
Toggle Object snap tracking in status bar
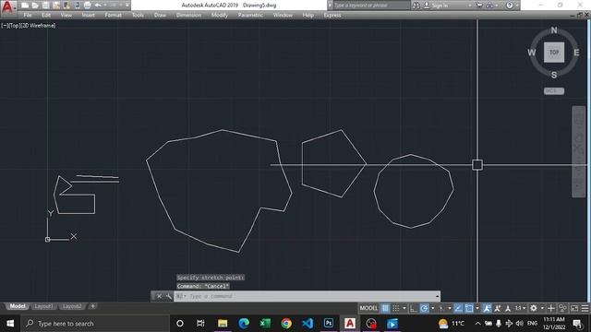click(458, 308)
